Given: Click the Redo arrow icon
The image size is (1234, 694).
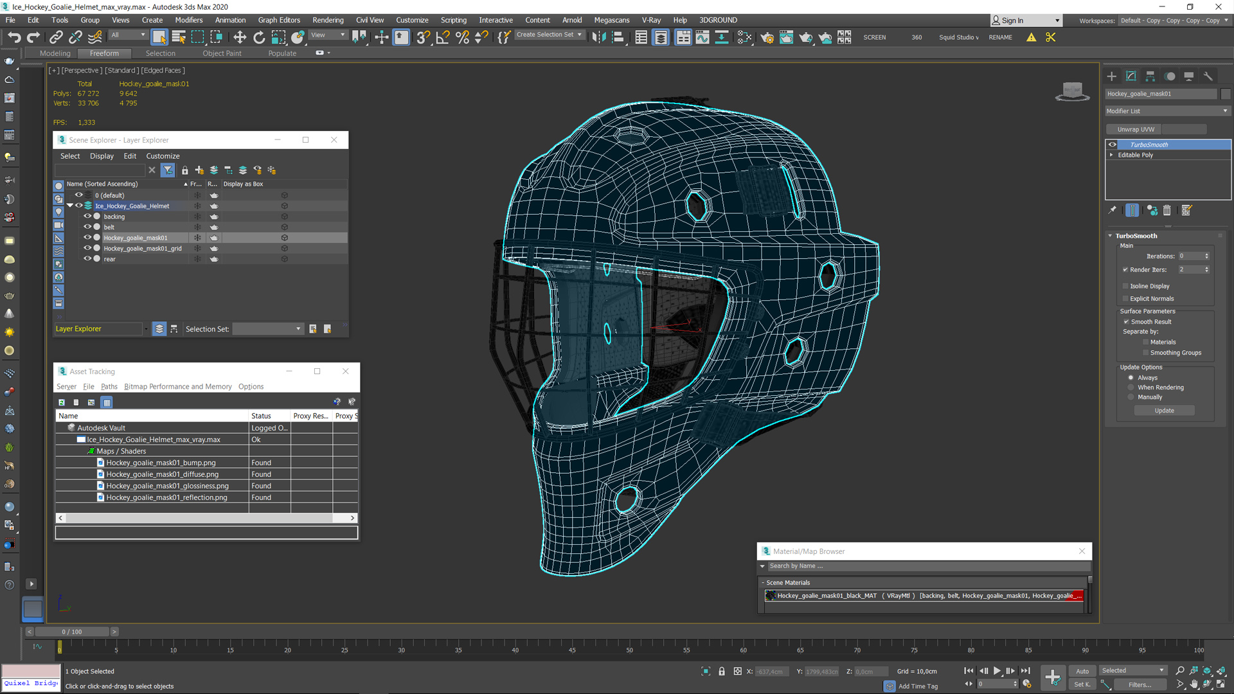Looking at the screenshot, I should pyautogui.click(x=33, y=37).
